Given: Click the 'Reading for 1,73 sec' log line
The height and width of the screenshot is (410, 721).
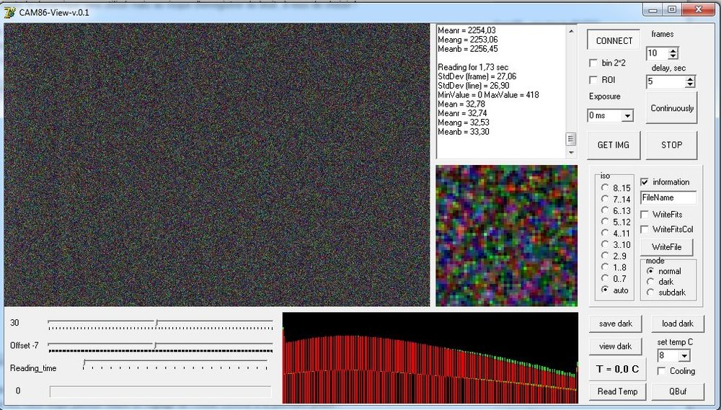Looking at the screenshot, I should pyautogui.click(x=473, y=67).
